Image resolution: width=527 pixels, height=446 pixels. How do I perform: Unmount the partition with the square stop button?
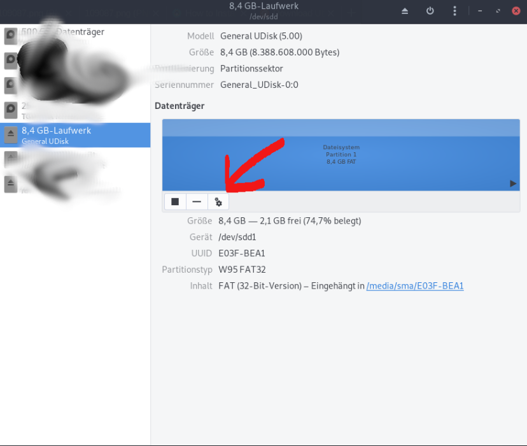[175, 201]
